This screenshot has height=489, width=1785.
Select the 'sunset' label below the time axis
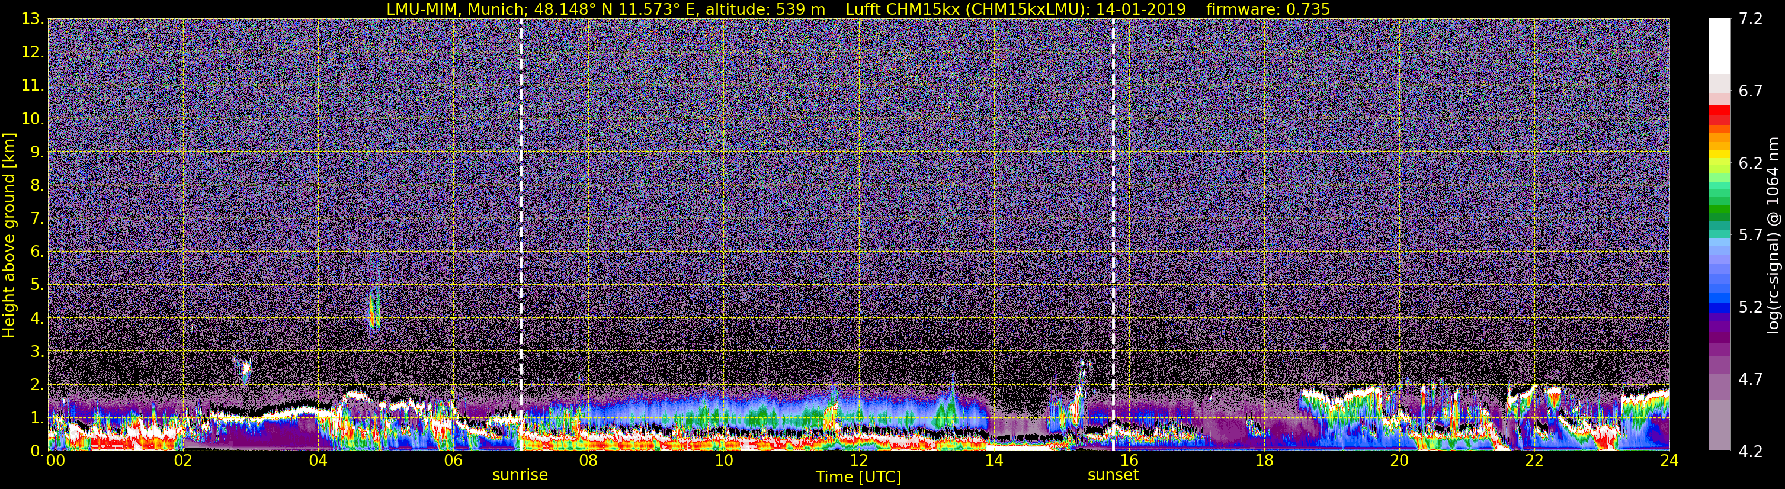(x=1113, y=475)
